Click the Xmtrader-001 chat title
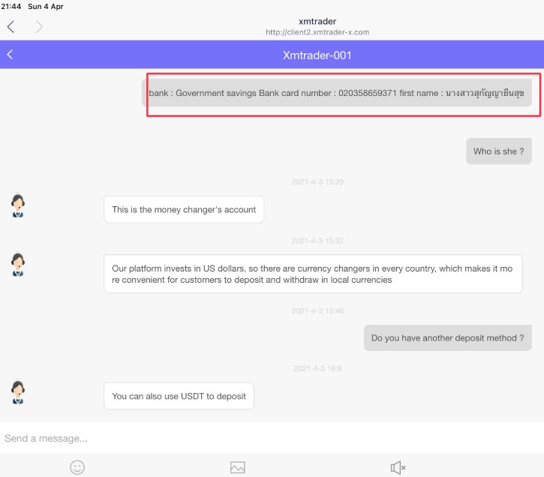Image resolution: width=544 pixels, height=477 pixels. pyautogui.click(x=317, y=55)
